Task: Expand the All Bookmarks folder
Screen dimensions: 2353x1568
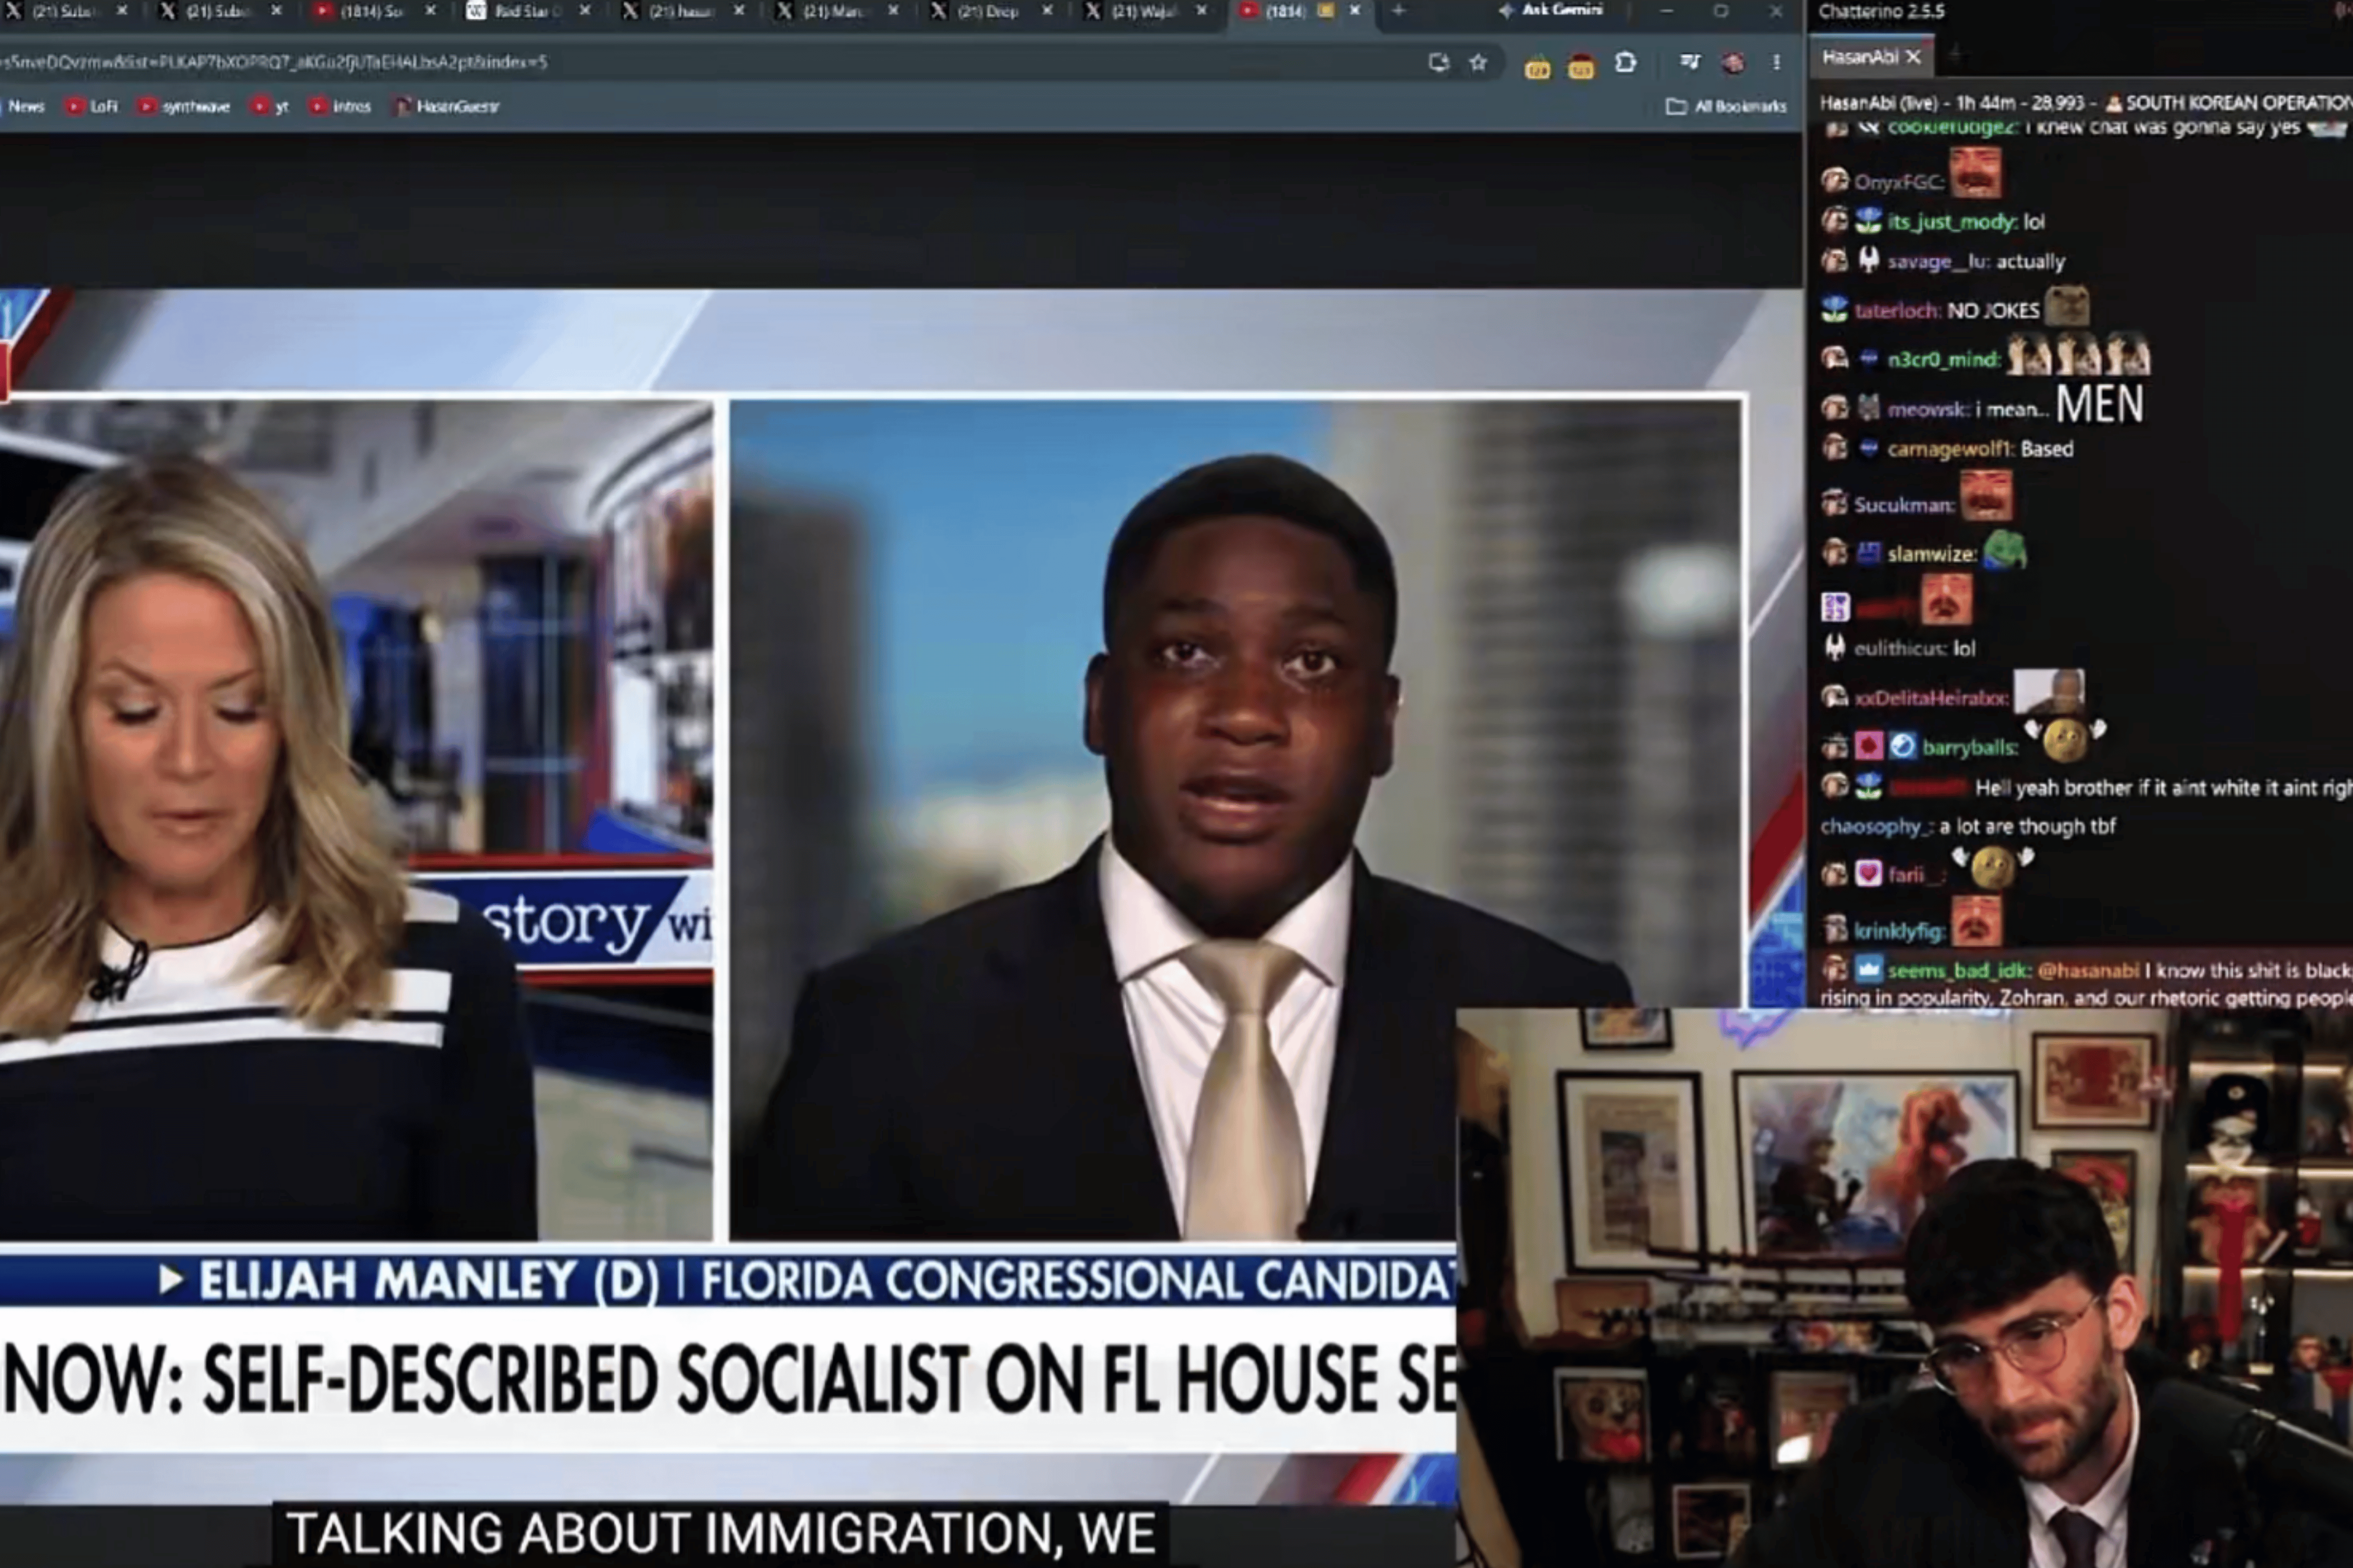Action: tap(1727, 106)
